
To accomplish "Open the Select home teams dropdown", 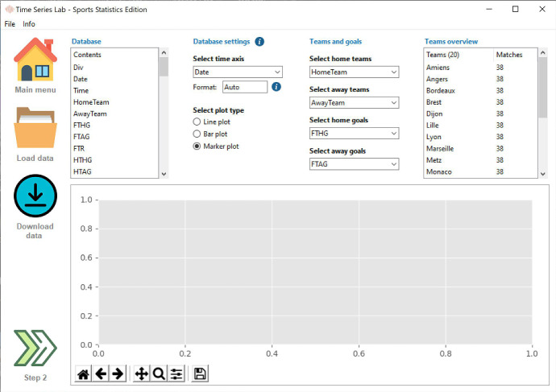I will click(354, 72).
